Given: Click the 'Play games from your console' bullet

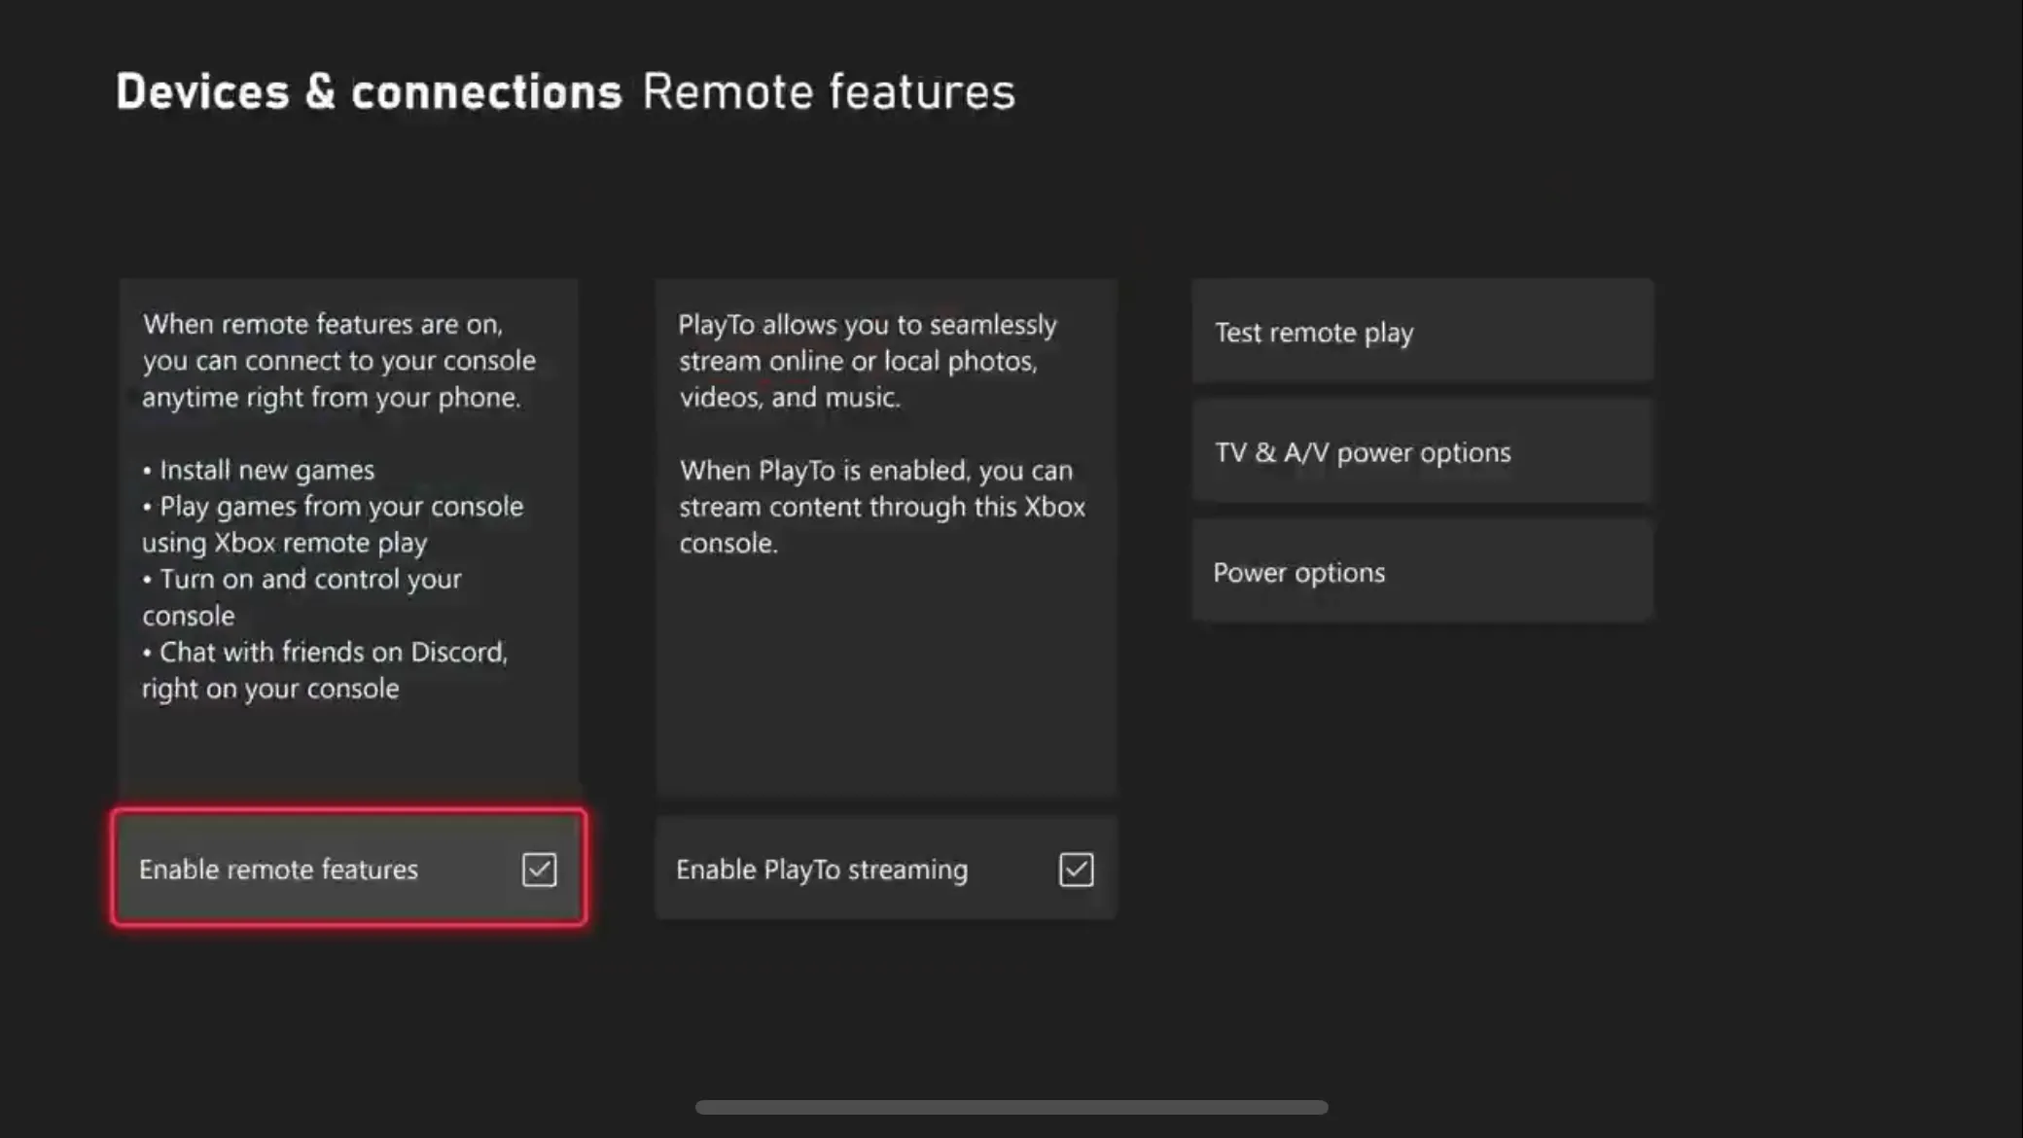Looking at the screenshot, I should 340,506.
